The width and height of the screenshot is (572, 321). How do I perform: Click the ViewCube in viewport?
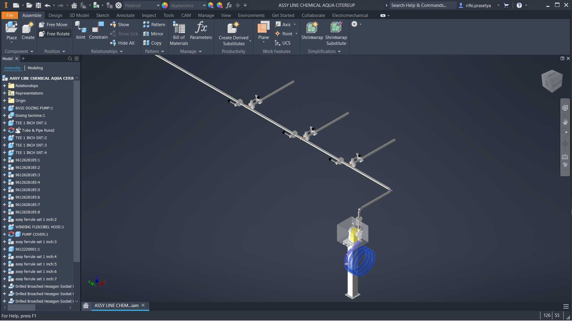coord(552,81)
